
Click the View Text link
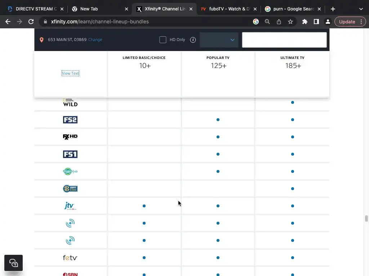click(70, 73)
